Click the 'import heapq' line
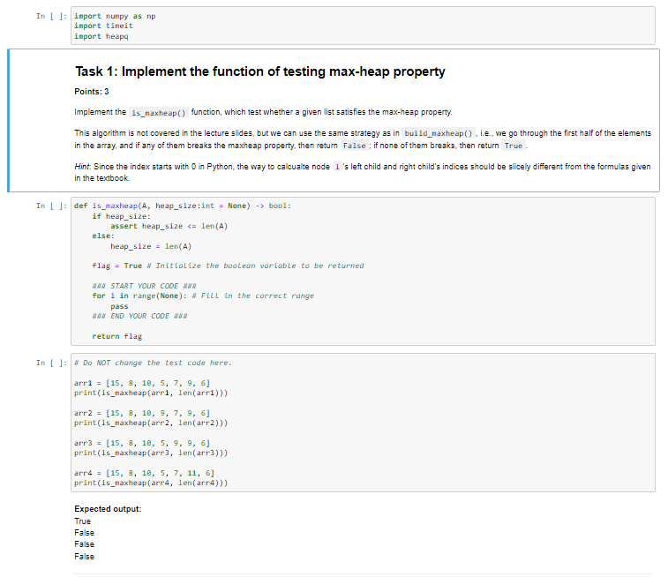The height and width of the screenshot is (577, 668). coord(101,36)
